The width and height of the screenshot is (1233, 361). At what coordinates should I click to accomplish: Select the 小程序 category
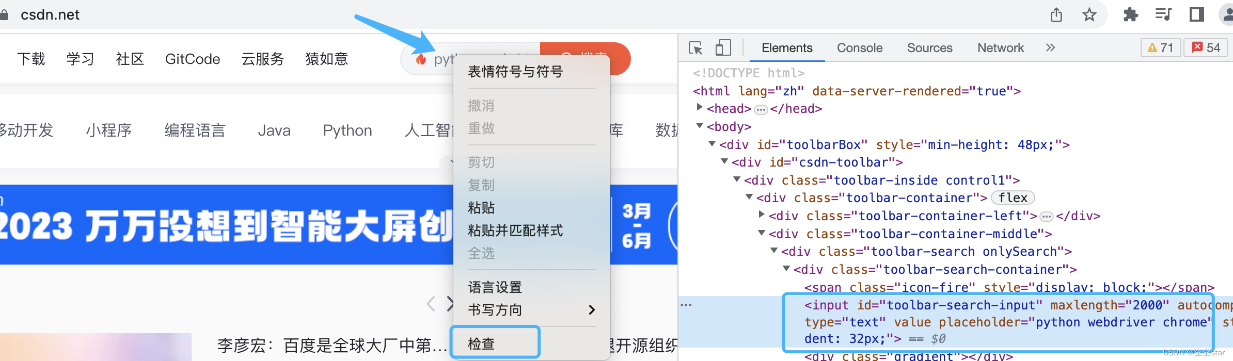pos(109,130)
